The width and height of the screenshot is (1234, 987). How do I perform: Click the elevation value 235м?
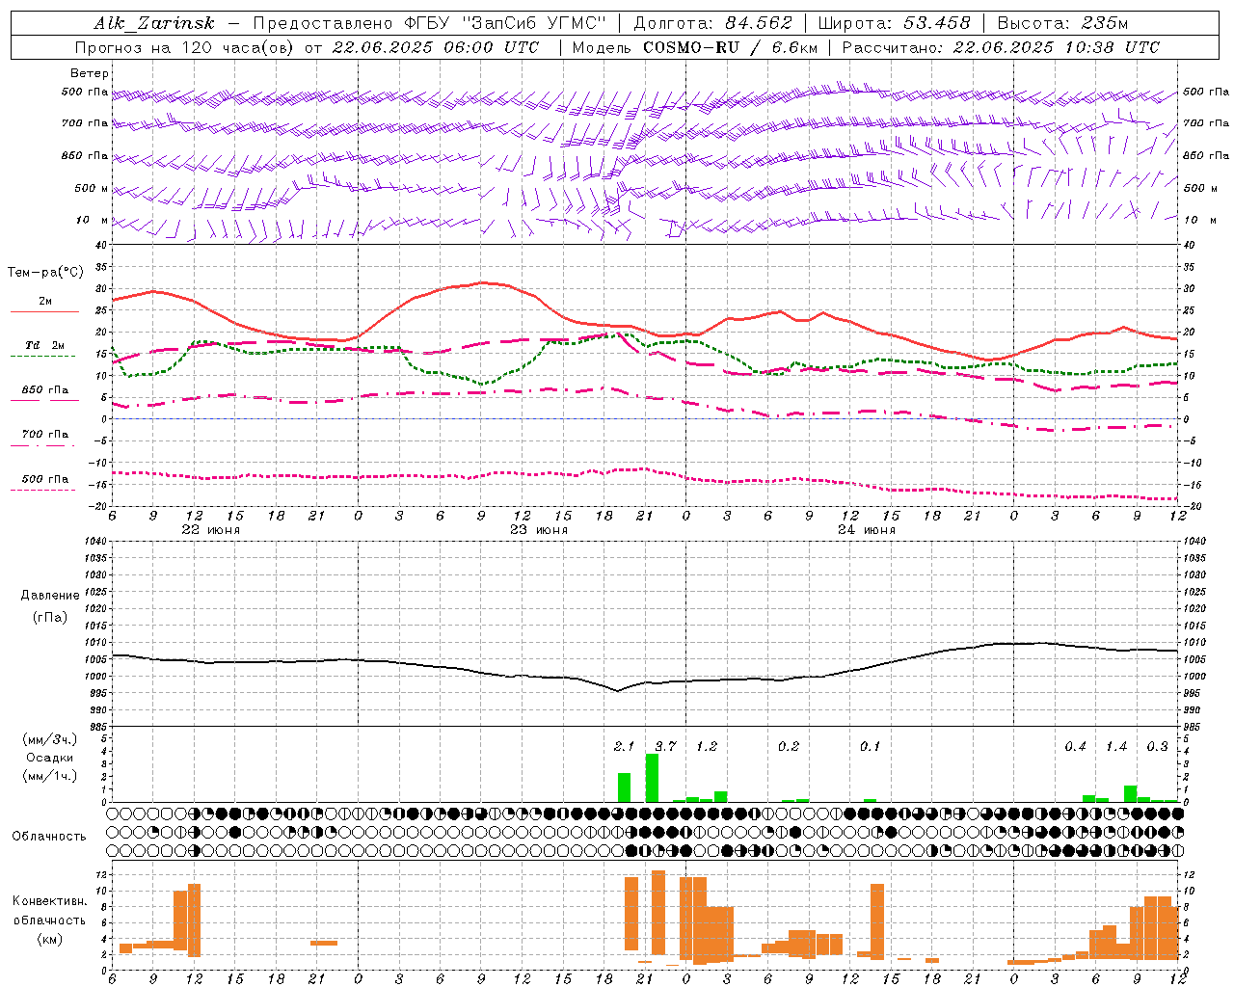pyautogui.click(x=1105, y=23)
